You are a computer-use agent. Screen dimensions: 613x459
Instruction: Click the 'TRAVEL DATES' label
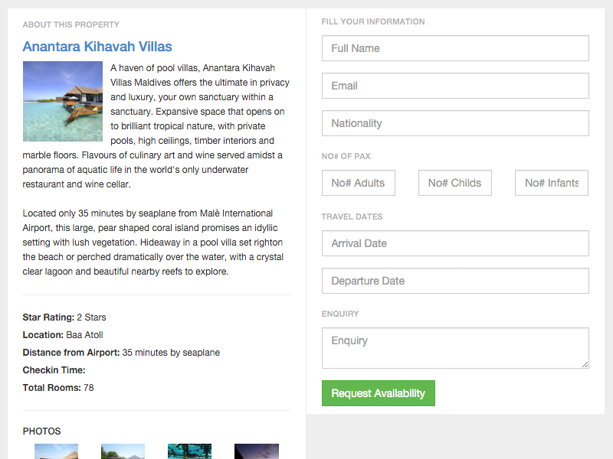coord(352,216)
